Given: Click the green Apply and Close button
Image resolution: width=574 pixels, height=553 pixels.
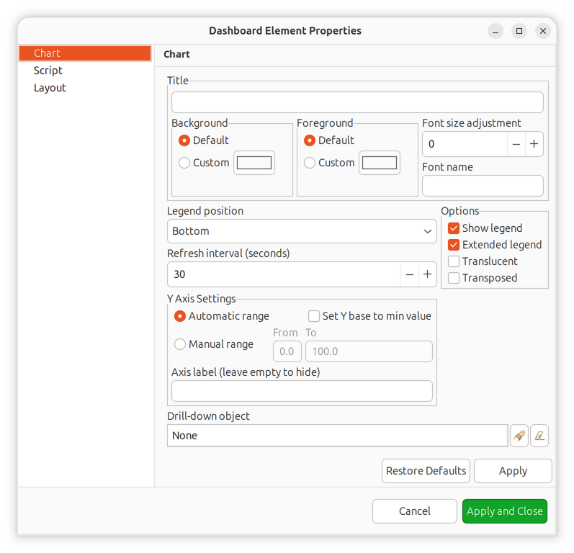Looking at the screenshot, I should pos(504,511).
